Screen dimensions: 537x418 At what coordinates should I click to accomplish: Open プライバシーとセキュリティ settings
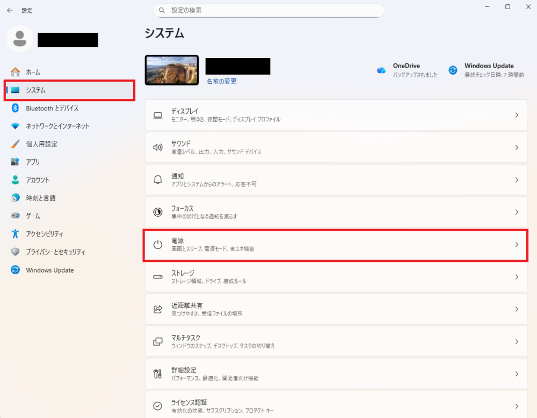click(51, 252)
